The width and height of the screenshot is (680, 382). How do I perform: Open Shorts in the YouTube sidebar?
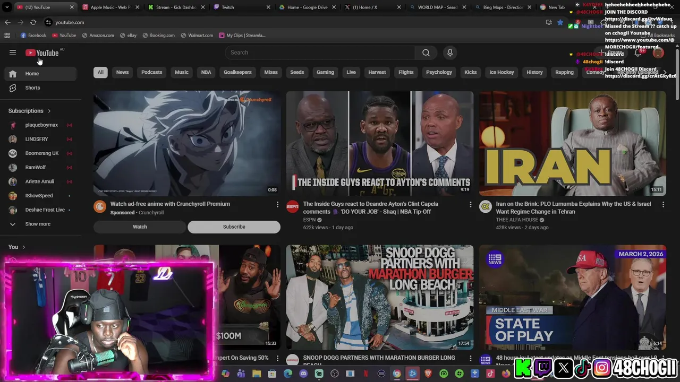tap(40, 88)
